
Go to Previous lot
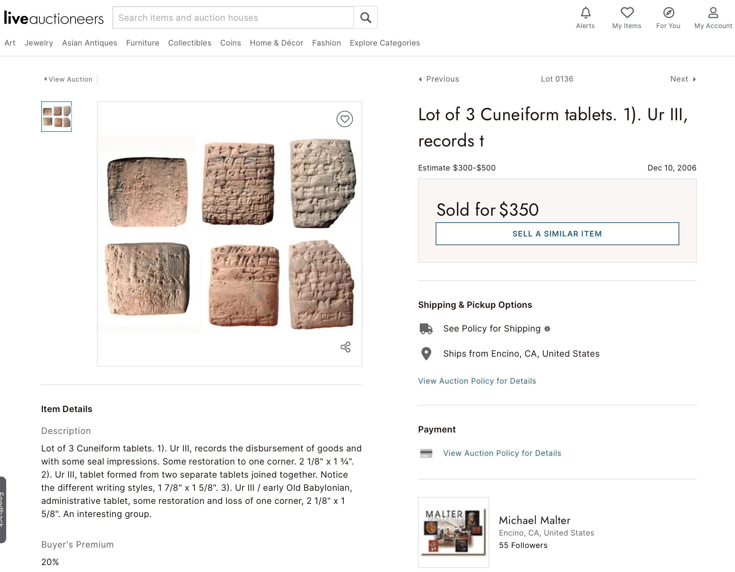coord(439,79)
